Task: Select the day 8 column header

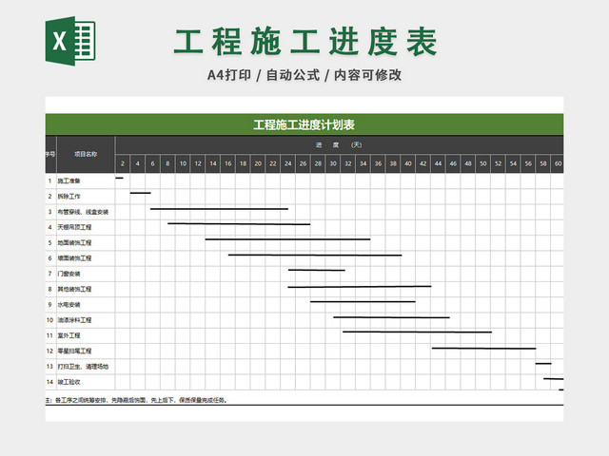Action: coord(167,163)
